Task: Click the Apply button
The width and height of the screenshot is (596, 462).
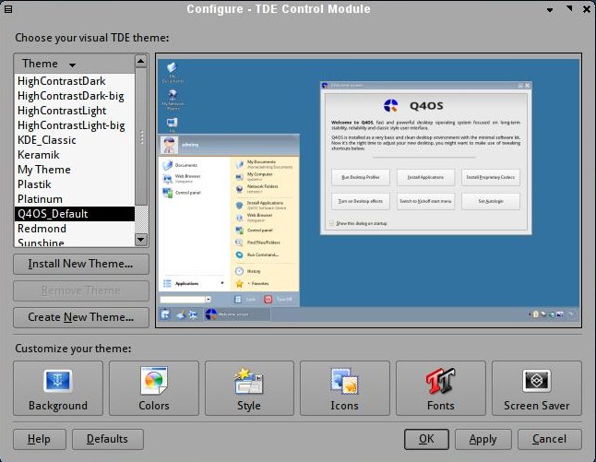Action: (483, 440)
